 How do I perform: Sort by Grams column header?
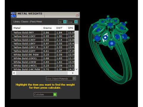point(48,28)
